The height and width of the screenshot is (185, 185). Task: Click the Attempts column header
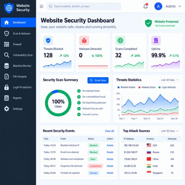point(172,139)
